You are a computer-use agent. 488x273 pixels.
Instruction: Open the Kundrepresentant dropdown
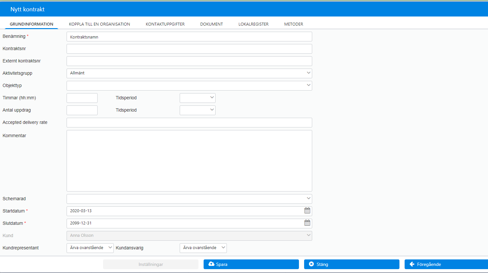tap(90, 248)
